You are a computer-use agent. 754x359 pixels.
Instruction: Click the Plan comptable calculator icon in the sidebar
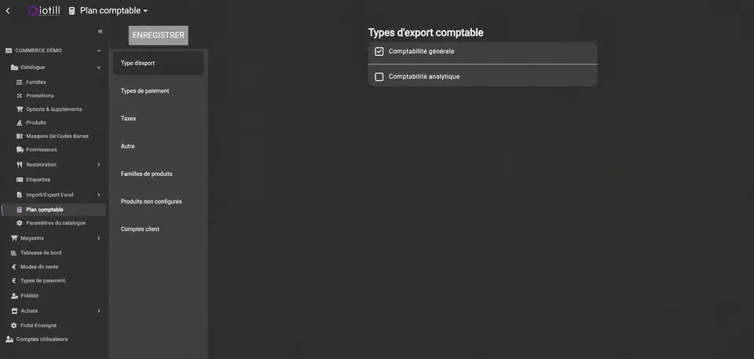(x=20, y=210)
